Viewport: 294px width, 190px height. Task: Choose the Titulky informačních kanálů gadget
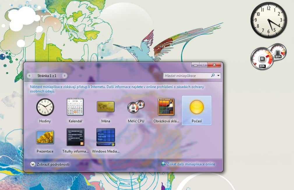point(75,137)
